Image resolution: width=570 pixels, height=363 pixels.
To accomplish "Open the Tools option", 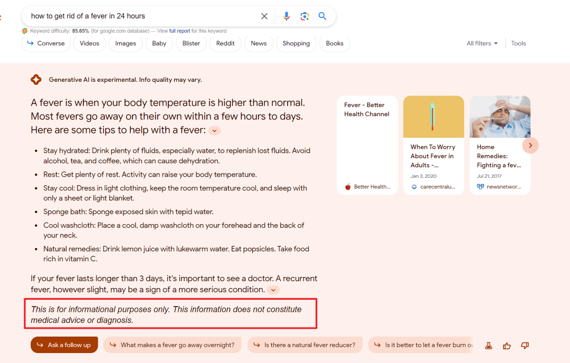I will point(518,43).
